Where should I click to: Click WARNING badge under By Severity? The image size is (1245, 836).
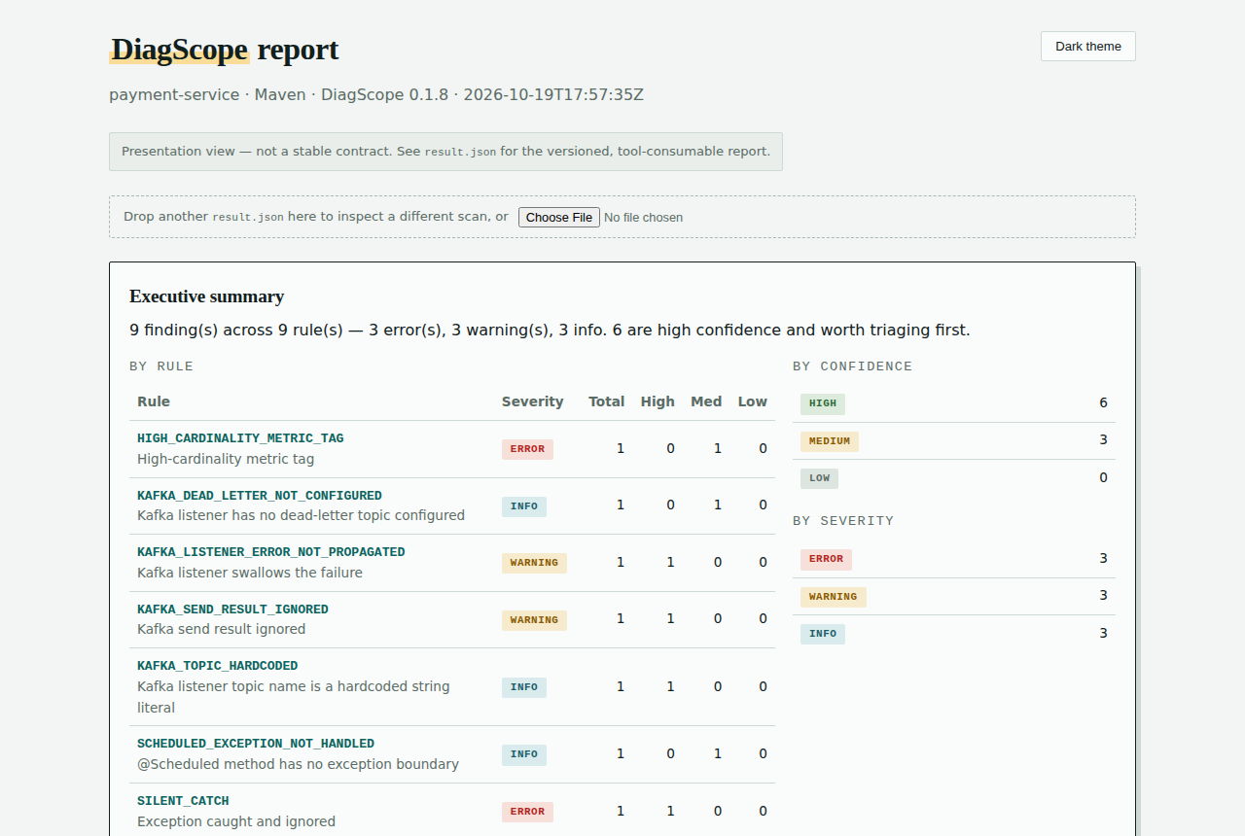tap(833, 597)
